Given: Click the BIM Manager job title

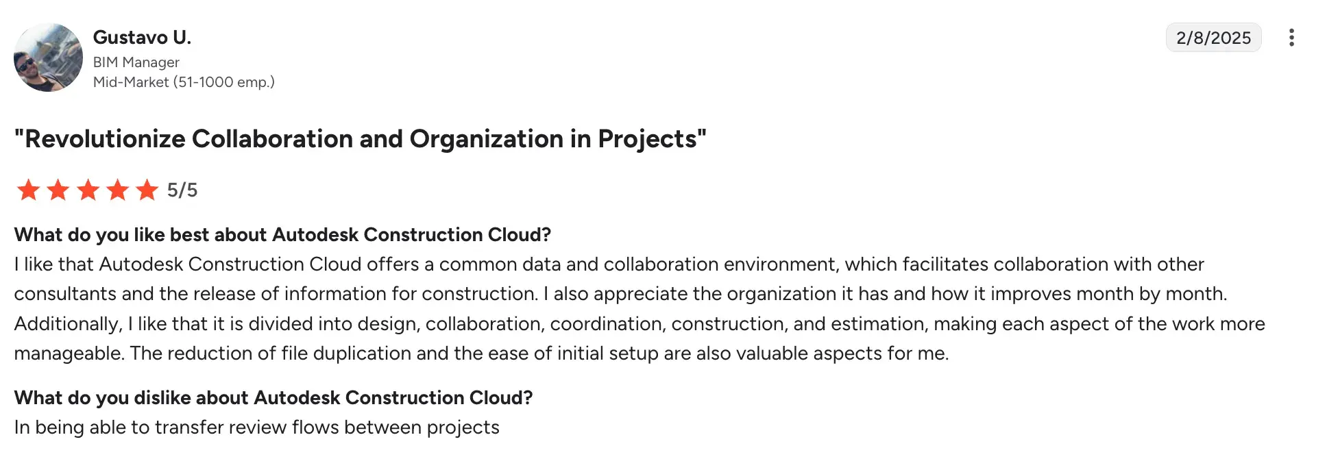Looking at the screenshot, I should click(x=136, y=62).
